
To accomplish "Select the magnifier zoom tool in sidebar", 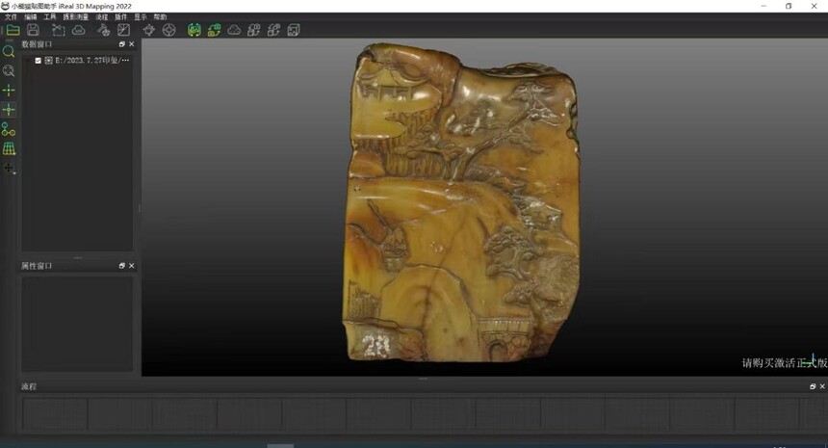I will pyautogui.click(x=9, y=51).
